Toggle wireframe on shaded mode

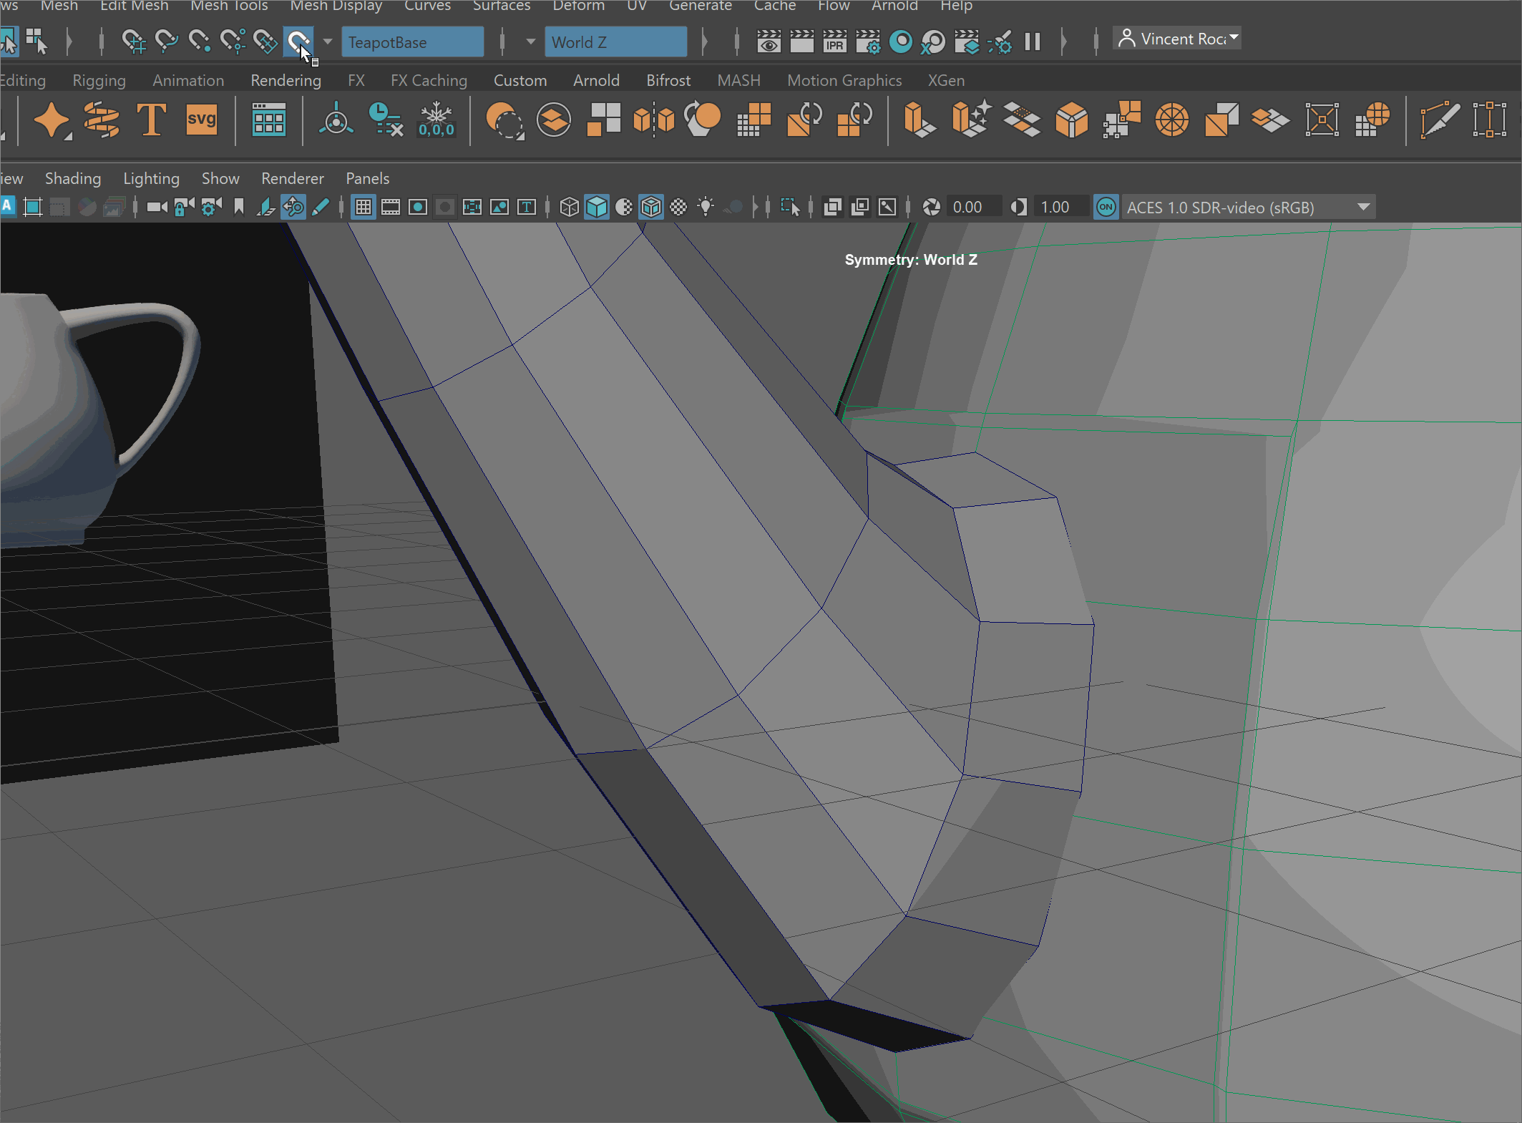(x=651, y=208)
